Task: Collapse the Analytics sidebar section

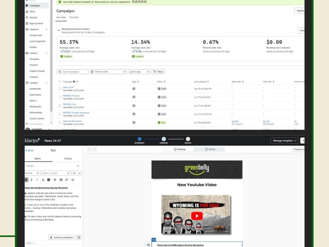Action: tap(46, 83)
